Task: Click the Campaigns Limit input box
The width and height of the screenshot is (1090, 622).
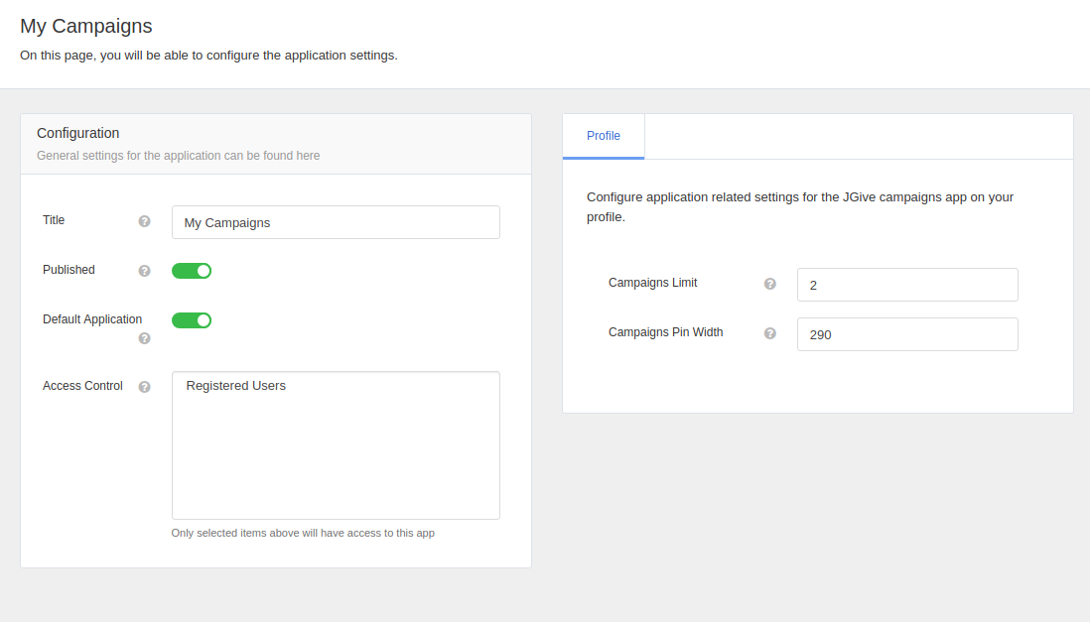Action: click(x=907, y=285)
